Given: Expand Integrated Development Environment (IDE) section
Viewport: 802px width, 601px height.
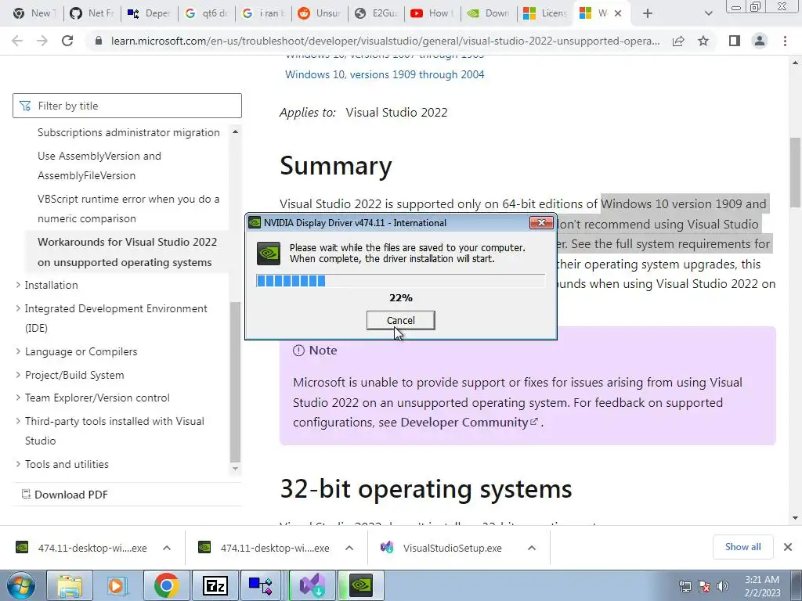Looking at the screenshot, I should (x=116, y=318).
